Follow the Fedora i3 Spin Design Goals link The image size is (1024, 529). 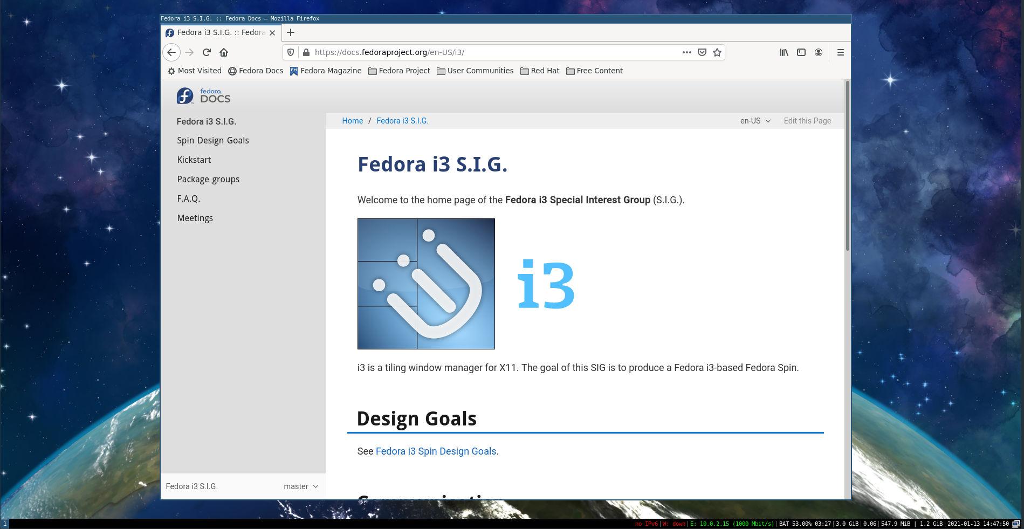point(436,451)
